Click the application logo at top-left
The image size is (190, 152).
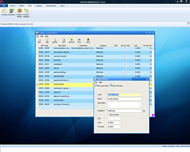(2, 2)
